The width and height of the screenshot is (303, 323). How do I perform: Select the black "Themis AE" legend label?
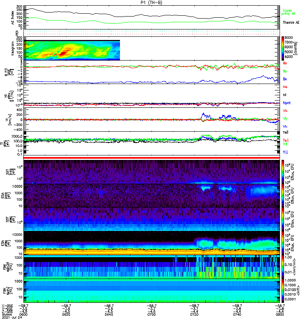click(291, 23)
